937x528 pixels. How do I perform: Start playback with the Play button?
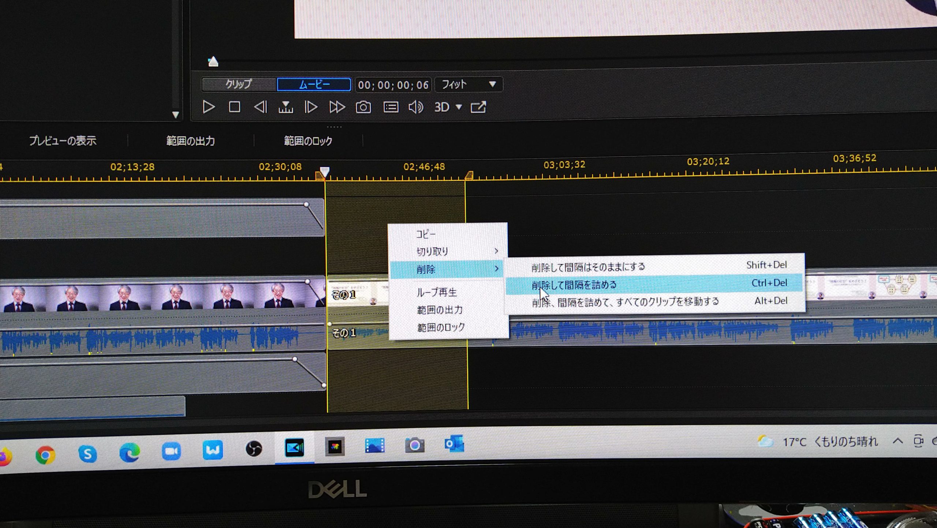pos(209,107)
